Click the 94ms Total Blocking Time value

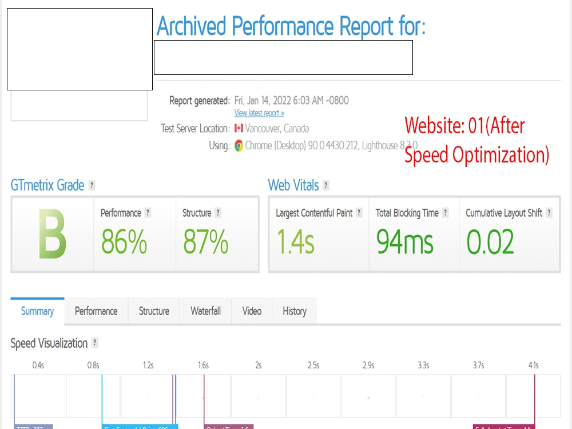(405, 242)
